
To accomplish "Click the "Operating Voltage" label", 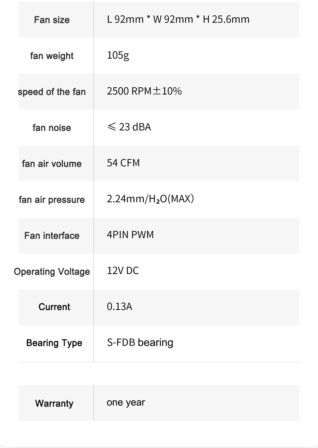I will point(52,272).
